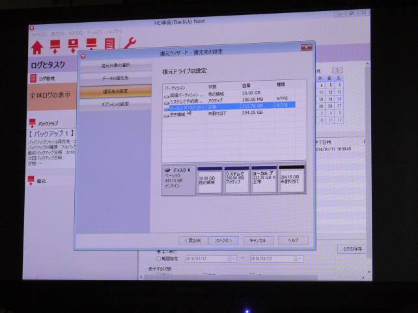Click the ログの保存 button
Image resolution: width=418 pixels, height=313 pixels.
coord(352,249)
